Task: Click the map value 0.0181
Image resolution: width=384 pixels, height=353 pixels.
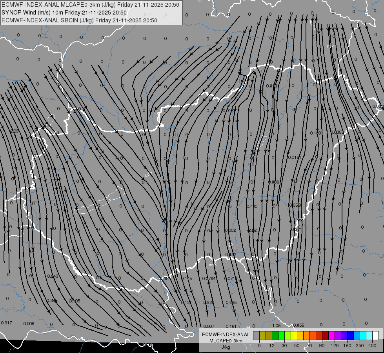Action: (x=294, y=157)
